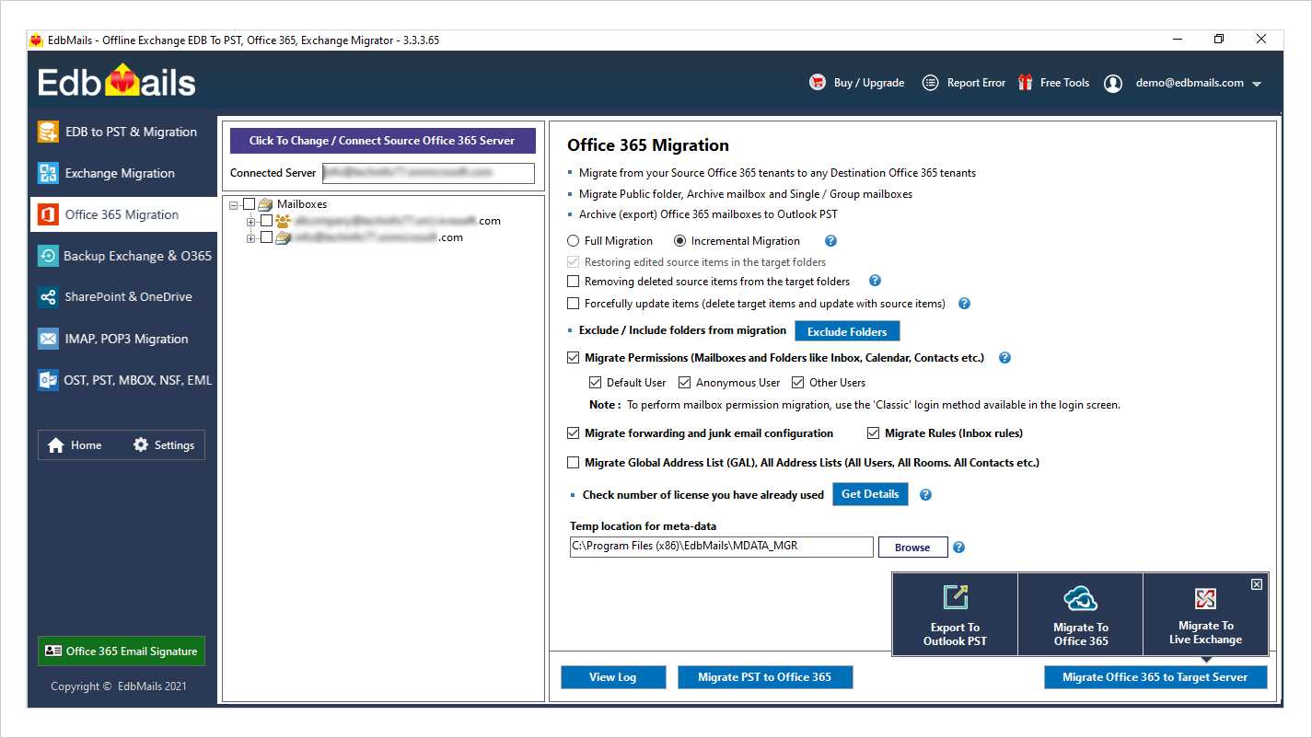Click help icon next to Forcefully update items
The height and width of the screenshot is (738, 1312).
click(x=965, y=303)
